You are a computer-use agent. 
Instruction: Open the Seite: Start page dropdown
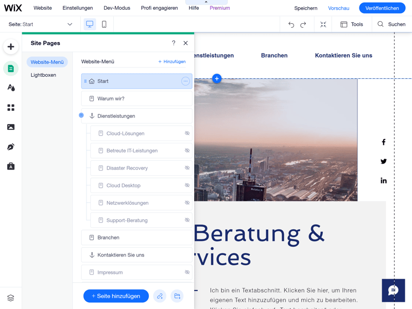tap(40, 24)
